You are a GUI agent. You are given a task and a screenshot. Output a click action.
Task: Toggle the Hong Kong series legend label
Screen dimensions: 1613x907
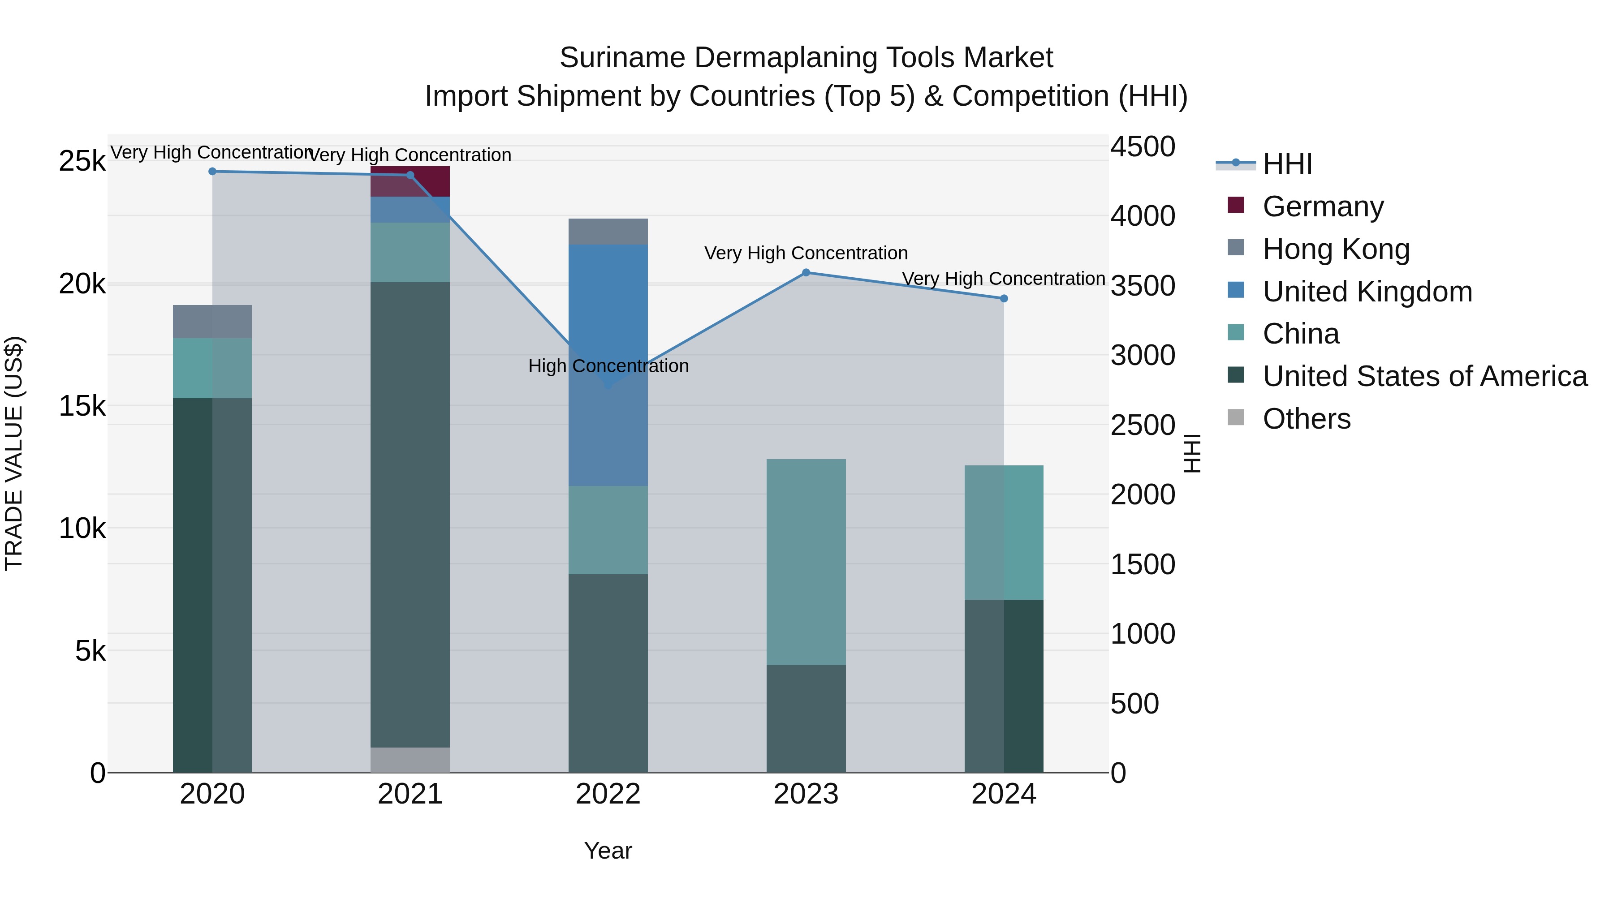(x=1336, y=249)
